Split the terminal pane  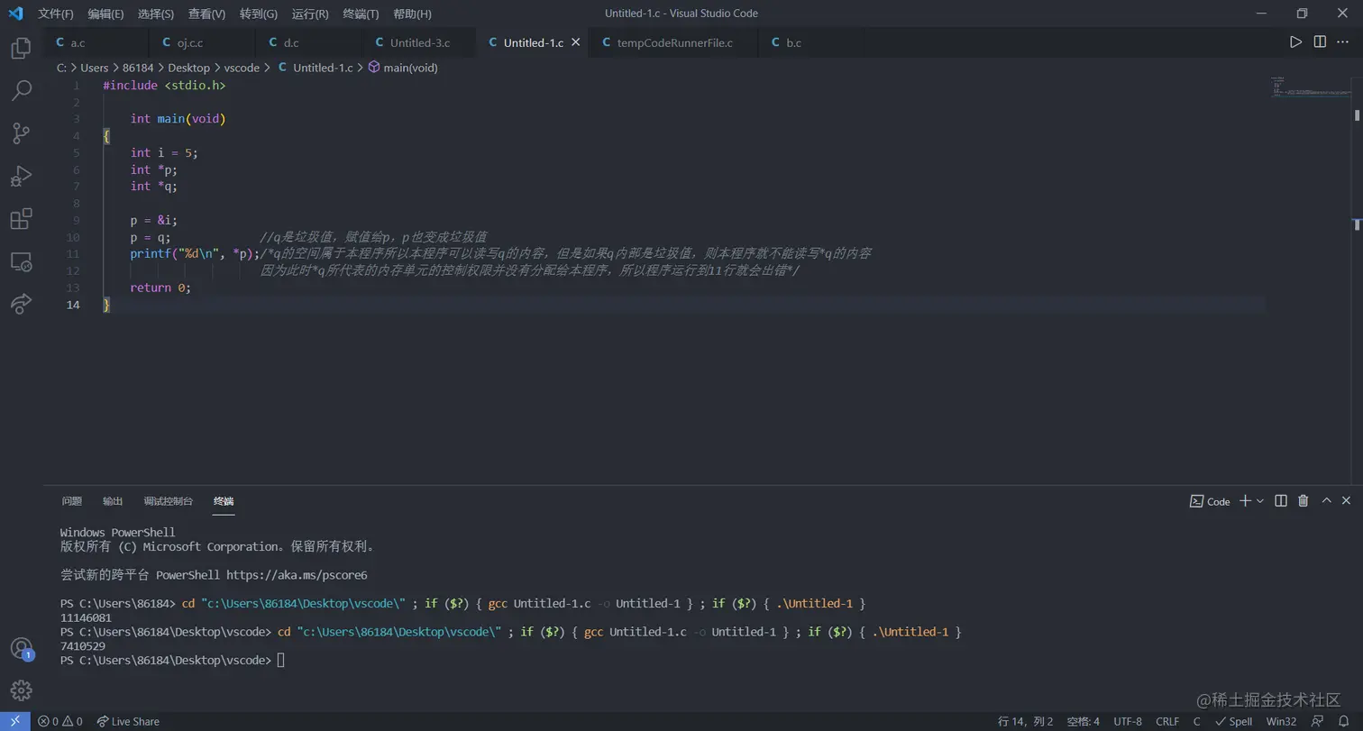tap(1281, 501)
